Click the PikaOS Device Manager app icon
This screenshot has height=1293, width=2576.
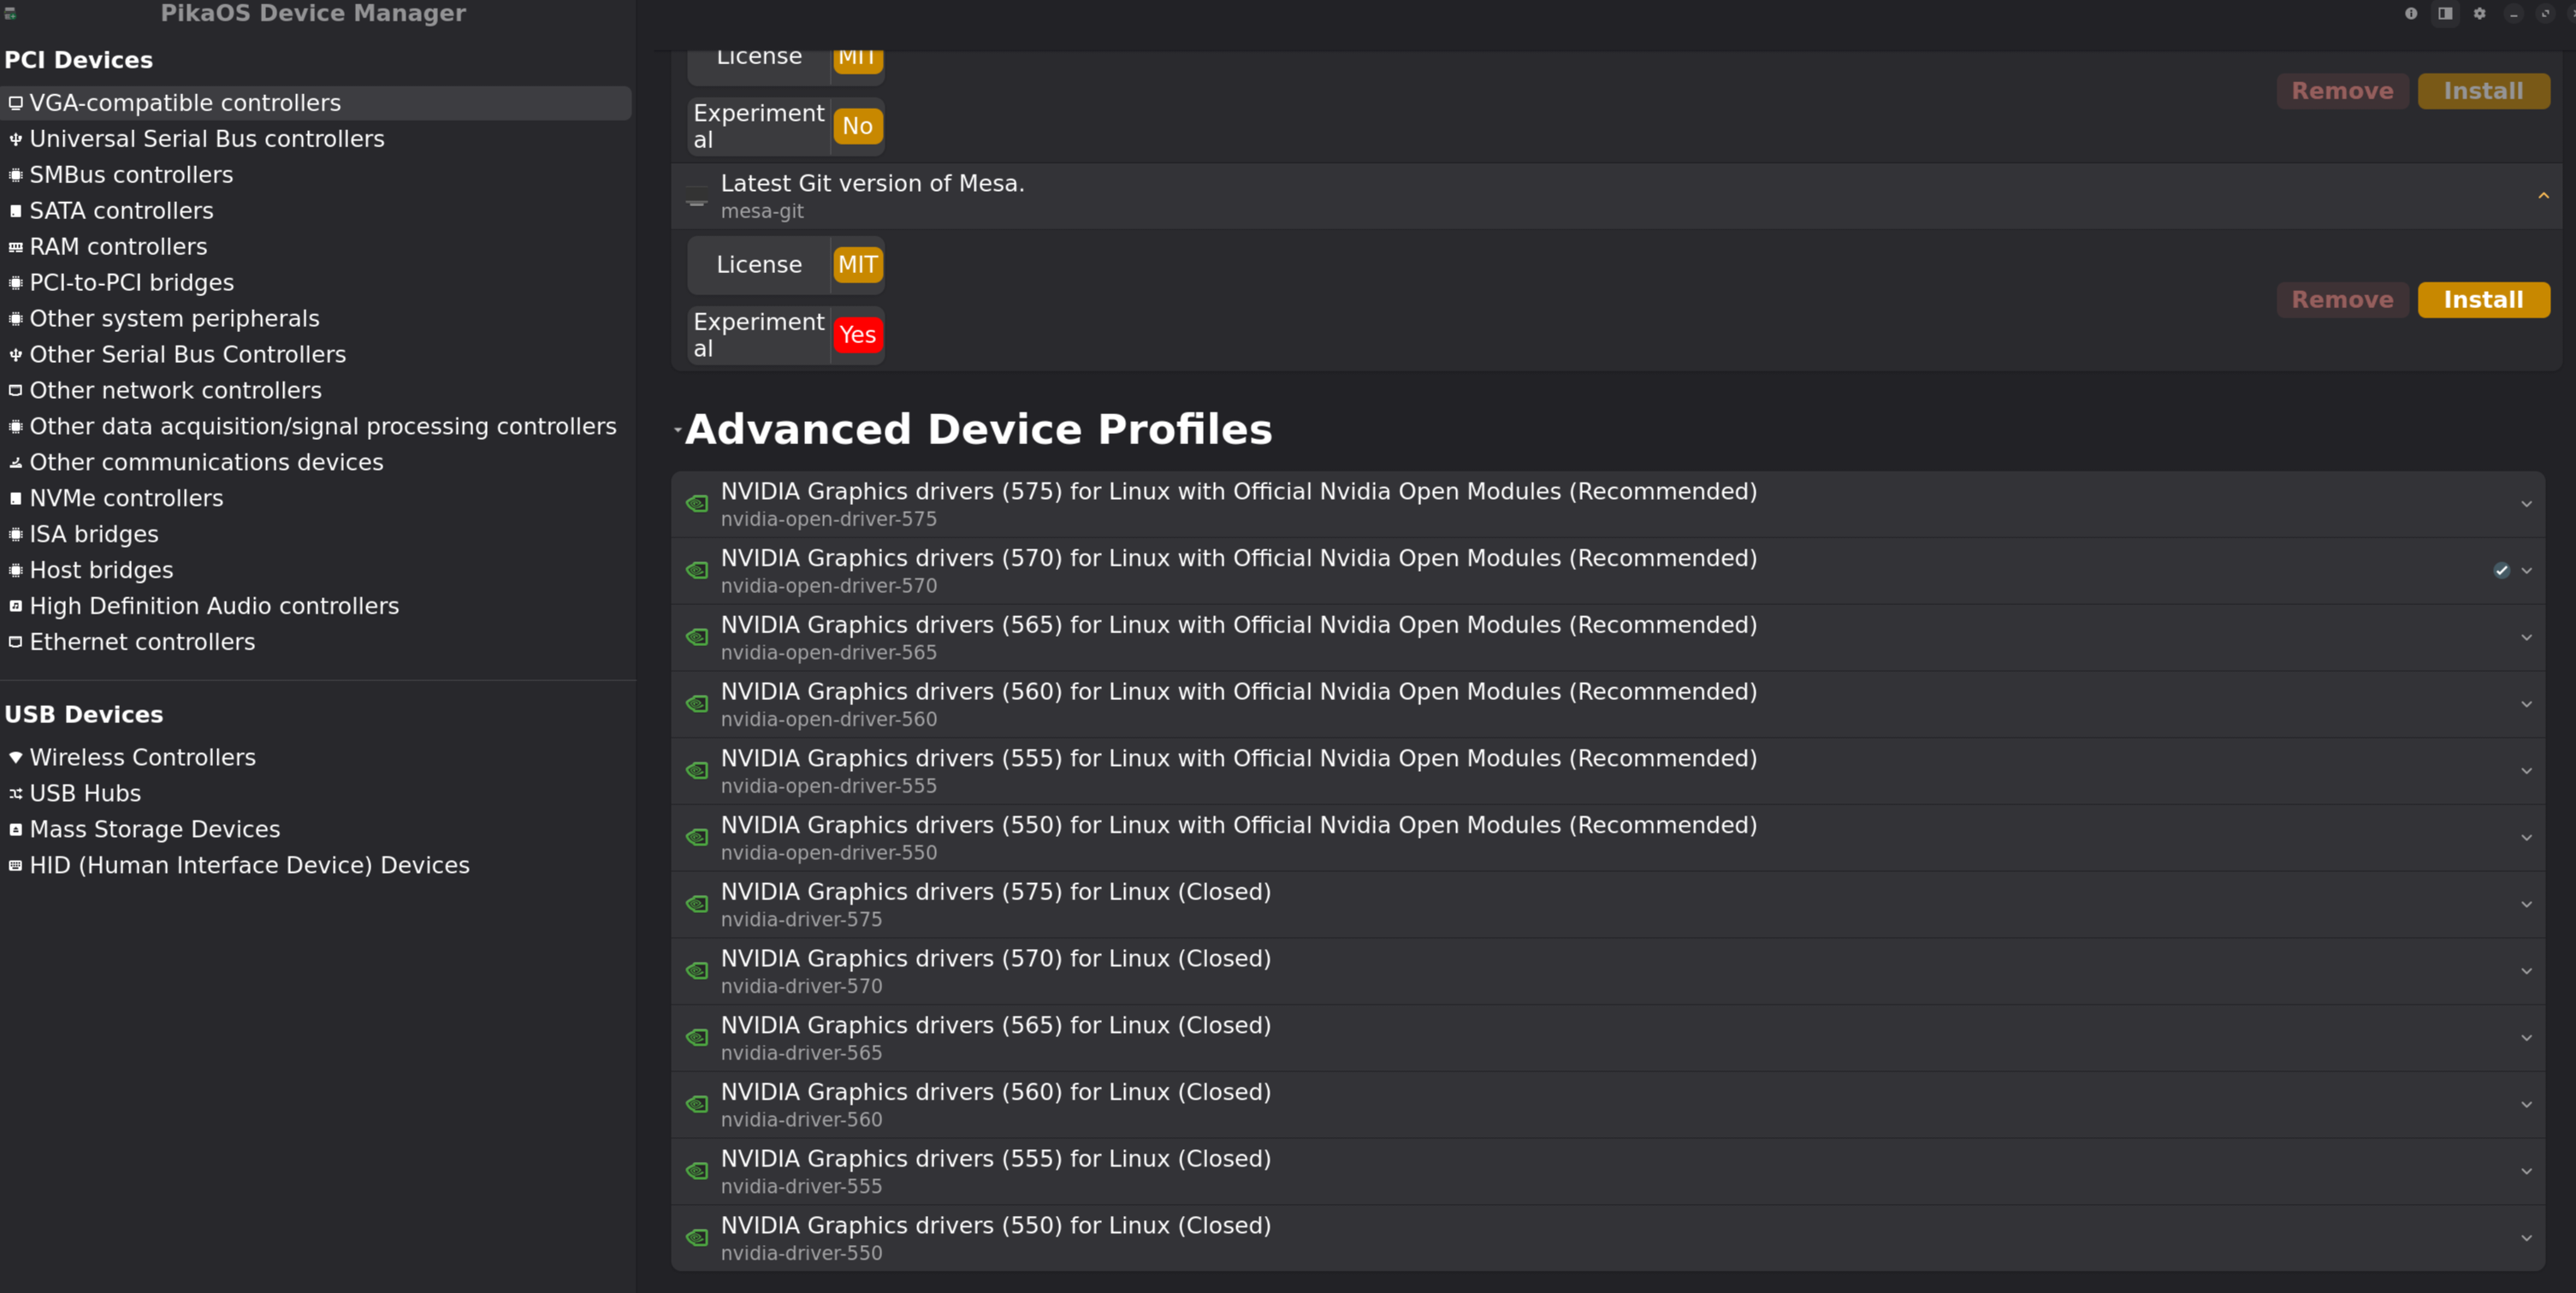10,13
